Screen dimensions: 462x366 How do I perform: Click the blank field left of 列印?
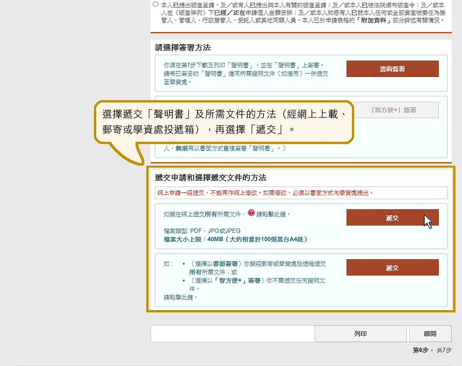(x=233, y=334)
